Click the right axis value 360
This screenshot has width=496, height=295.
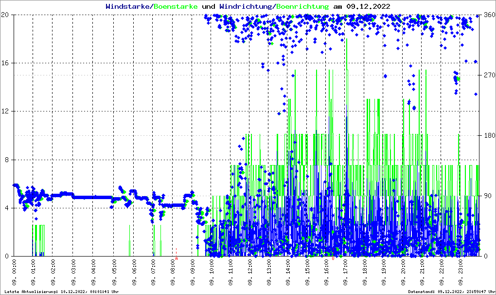click(x=490, y=15)
